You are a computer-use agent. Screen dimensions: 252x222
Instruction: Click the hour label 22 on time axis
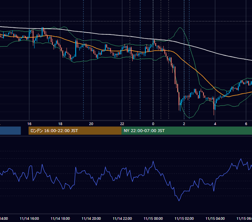[x=122, y=124]
